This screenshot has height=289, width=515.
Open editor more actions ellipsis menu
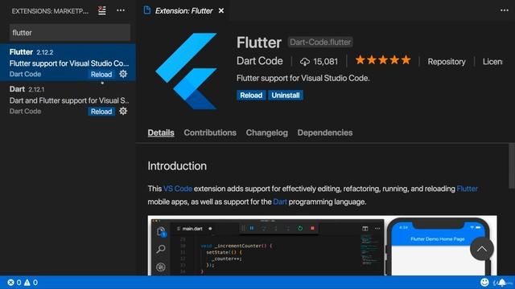click(505, 10)
